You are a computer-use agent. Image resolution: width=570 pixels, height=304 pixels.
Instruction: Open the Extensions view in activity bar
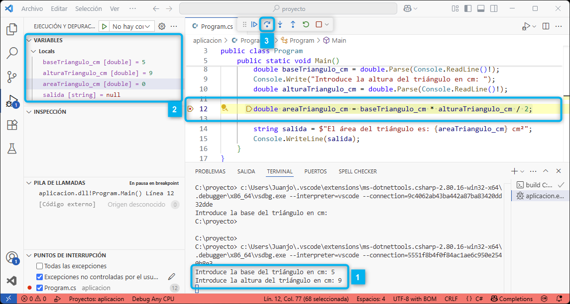click(x=12, y=125)
